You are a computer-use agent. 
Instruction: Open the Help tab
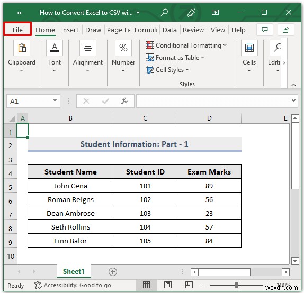pyautogui.click(x=238, y=30)
